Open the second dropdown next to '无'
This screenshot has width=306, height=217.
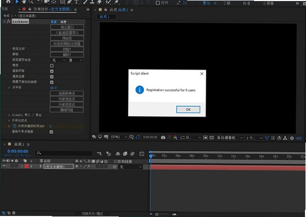tap(75, 61)
